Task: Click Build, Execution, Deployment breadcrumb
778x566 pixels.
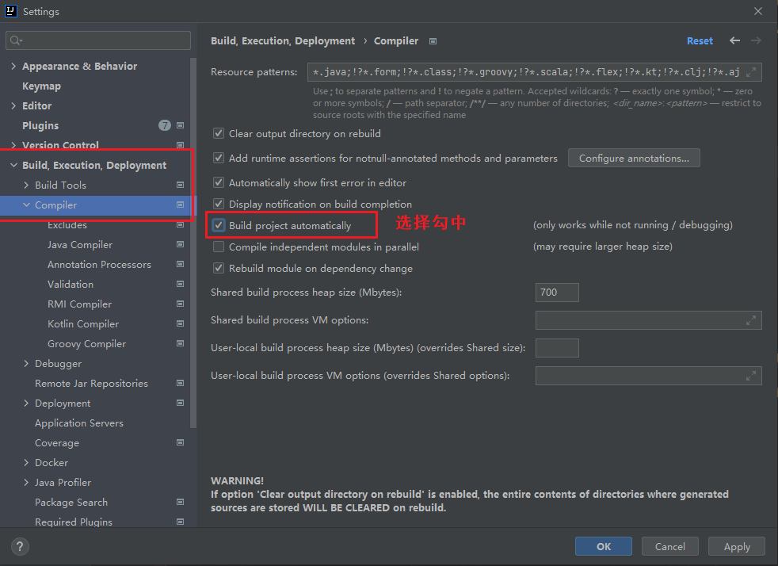Action: [283, 40]
